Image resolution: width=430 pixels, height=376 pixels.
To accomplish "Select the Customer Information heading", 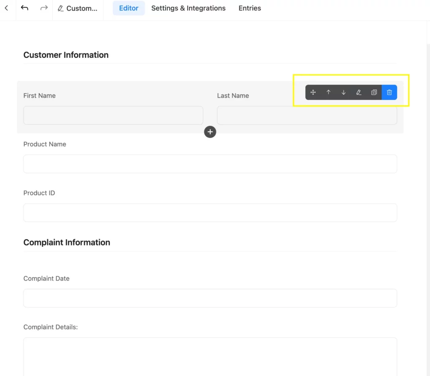I will pos(66,55).
